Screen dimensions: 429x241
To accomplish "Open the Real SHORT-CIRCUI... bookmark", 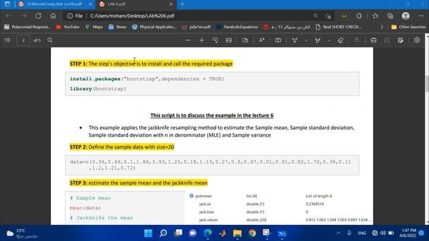I will coord(339,27).
